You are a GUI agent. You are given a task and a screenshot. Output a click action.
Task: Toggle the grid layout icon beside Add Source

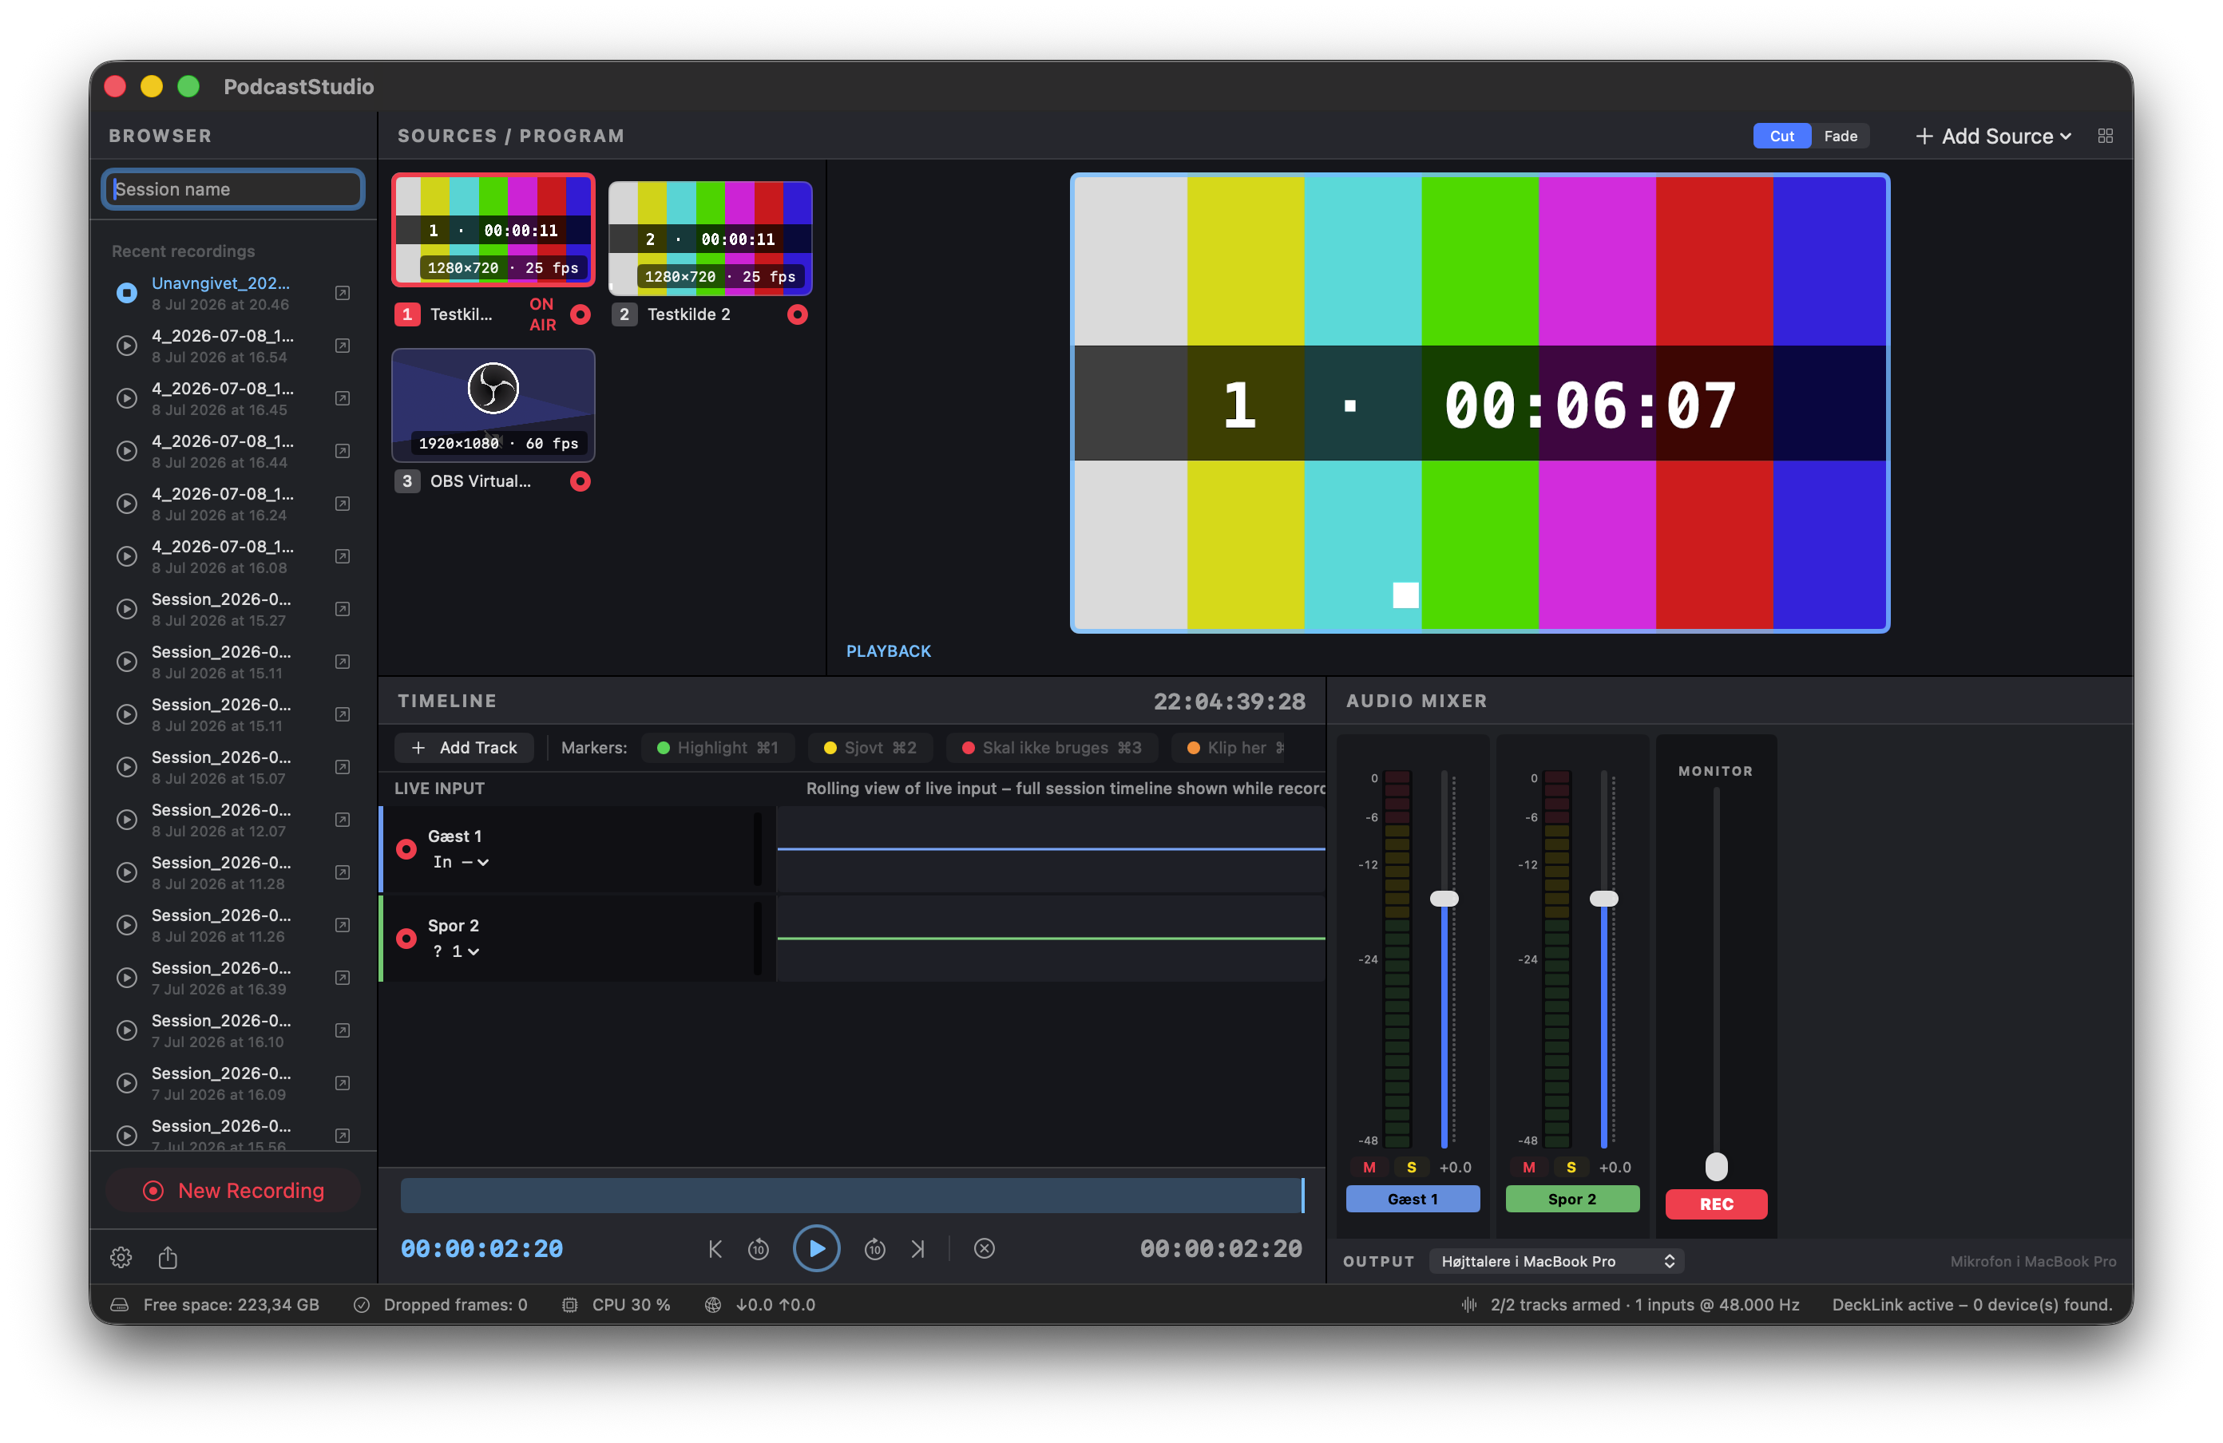point(2106,136)
